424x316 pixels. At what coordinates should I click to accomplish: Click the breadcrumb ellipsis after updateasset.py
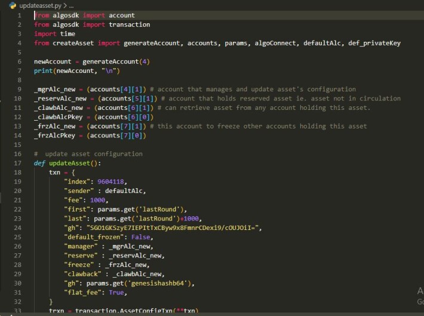[72, 5]
